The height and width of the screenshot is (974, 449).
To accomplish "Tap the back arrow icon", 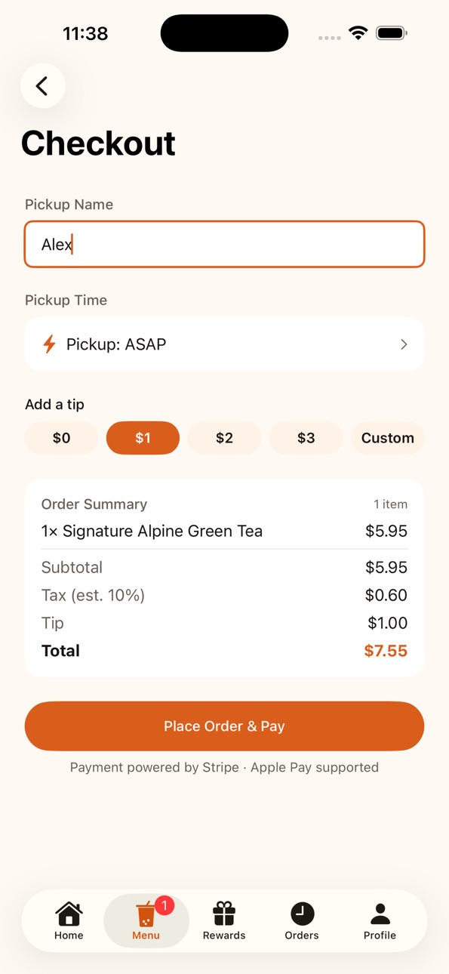I will (x=42, y=86).
